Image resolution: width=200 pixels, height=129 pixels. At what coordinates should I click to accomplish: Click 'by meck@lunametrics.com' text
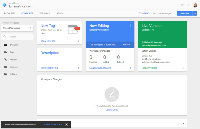154,45
